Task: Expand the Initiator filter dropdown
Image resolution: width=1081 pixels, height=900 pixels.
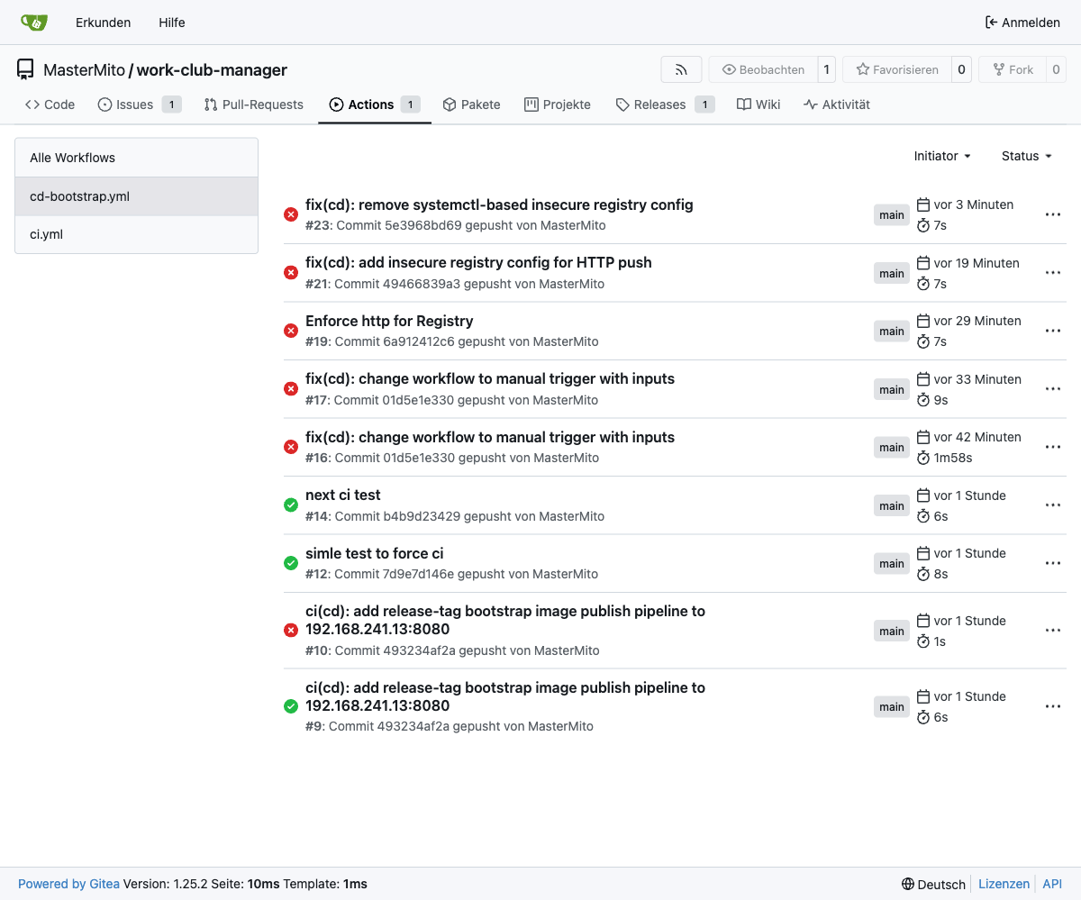Action: (x=942, y=156)
